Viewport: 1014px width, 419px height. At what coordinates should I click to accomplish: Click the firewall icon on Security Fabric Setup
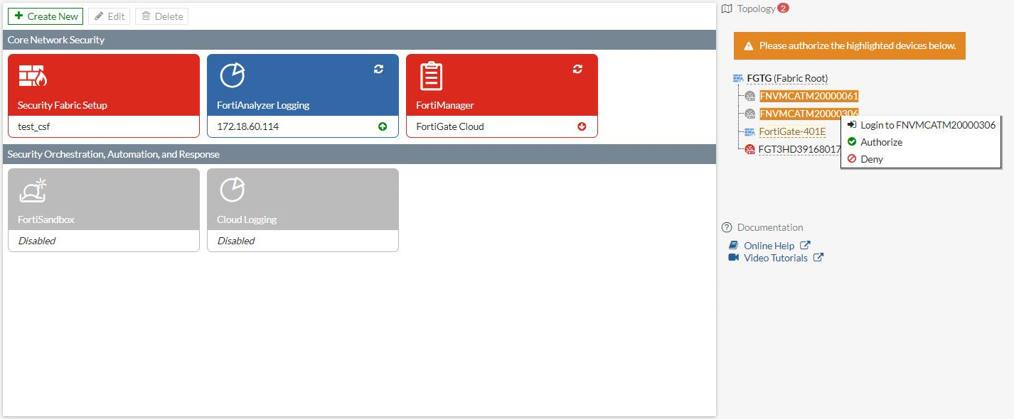(x=33, y=76)
